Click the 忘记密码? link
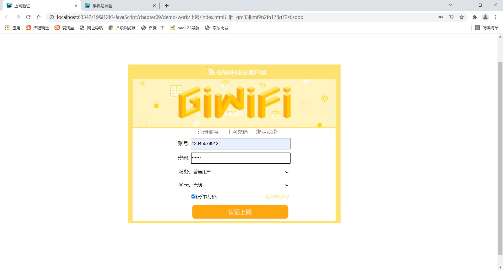Viewport: 503px width, 270px height. click(x=277, y=197)
